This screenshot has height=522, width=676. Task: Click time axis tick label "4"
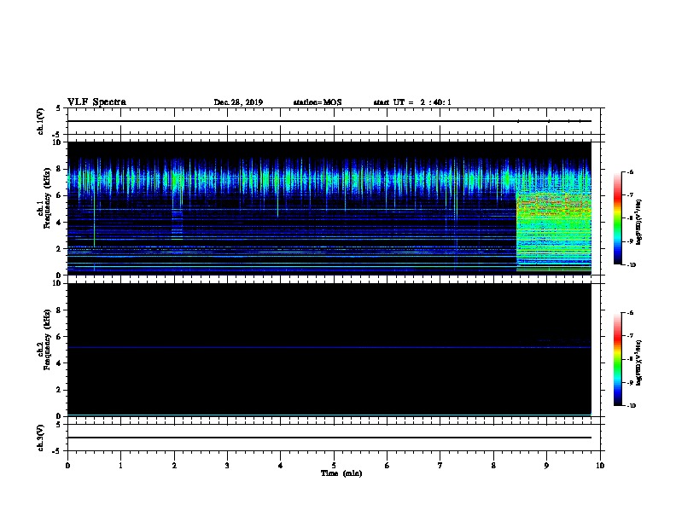[281, 466]
